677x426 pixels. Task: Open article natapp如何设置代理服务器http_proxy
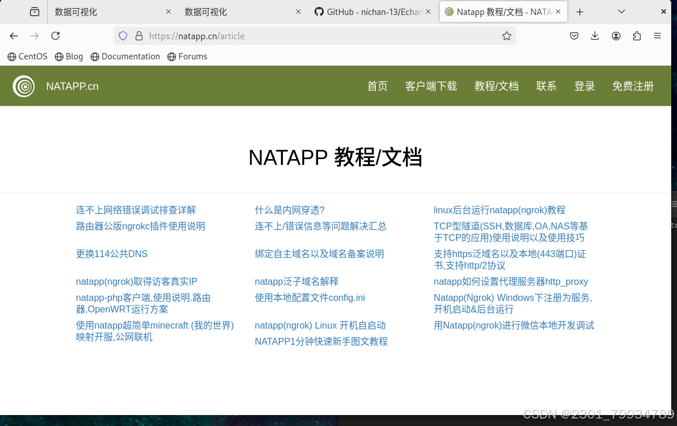click(x=511, y=281)
